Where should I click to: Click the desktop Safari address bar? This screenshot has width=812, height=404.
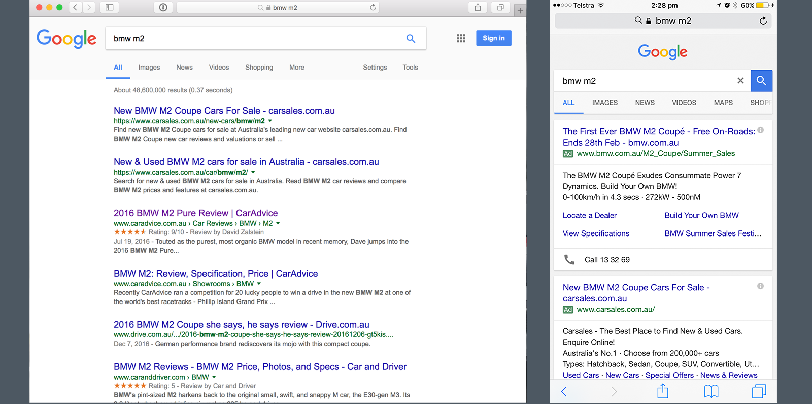[x=278, y=7]
